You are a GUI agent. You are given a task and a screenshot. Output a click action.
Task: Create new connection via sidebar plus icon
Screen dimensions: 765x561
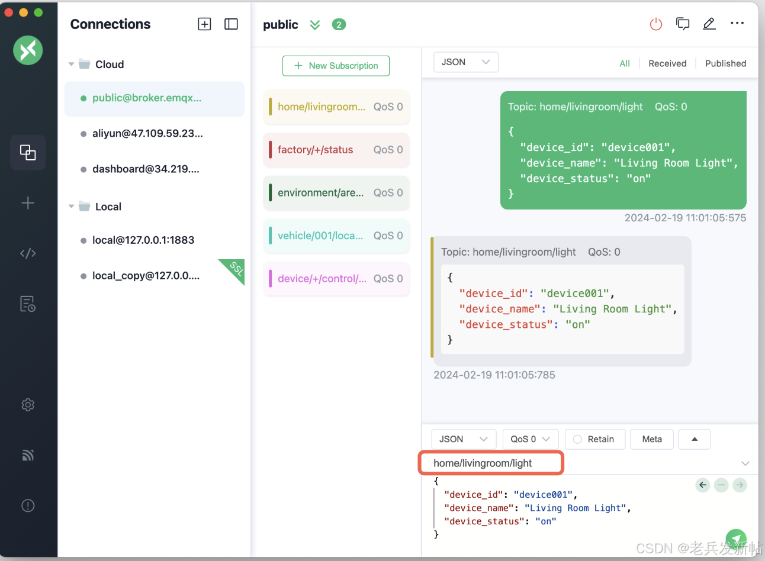(x=28, y=203)
